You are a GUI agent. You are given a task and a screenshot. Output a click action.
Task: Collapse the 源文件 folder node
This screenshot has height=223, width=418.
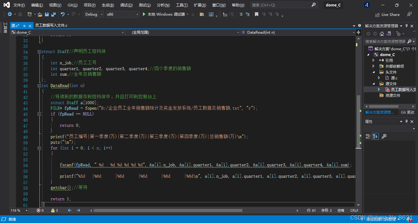(x=374, y=84)
